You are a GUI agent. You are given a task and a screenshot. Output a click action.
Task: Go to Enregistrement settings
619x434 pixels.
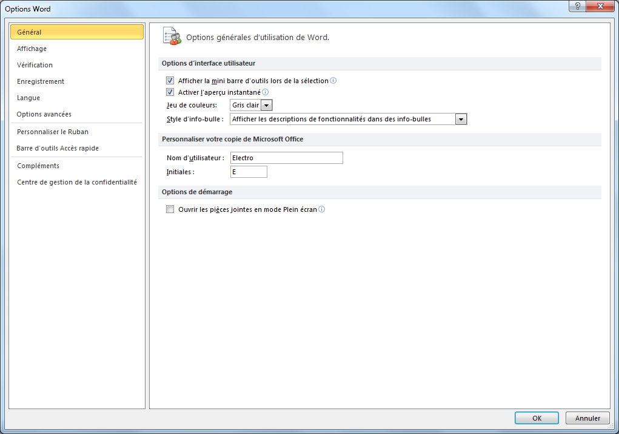tap(41, 81)
